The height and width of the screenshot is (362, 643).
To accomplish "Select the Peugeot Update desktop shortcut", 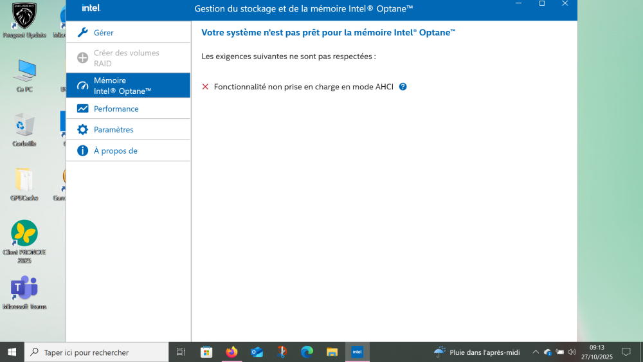I will click(24, 21).
